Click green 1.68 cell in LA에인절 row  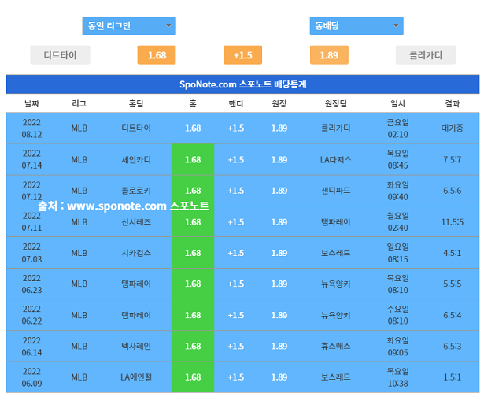click(x=193, y=377)
